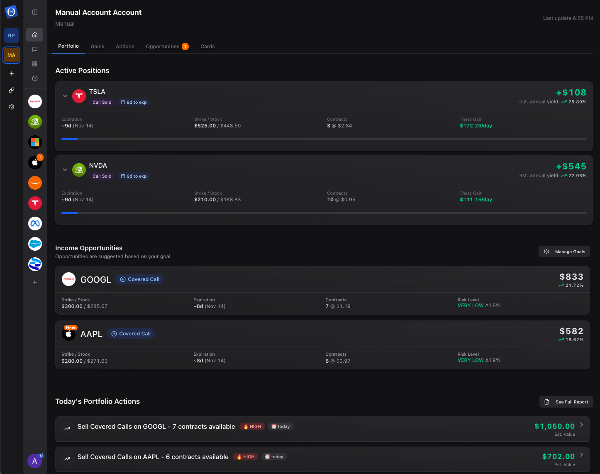600x474 pixels.
Task: Select the Meta ticker icon in sidebar
Action: (35, 224)
